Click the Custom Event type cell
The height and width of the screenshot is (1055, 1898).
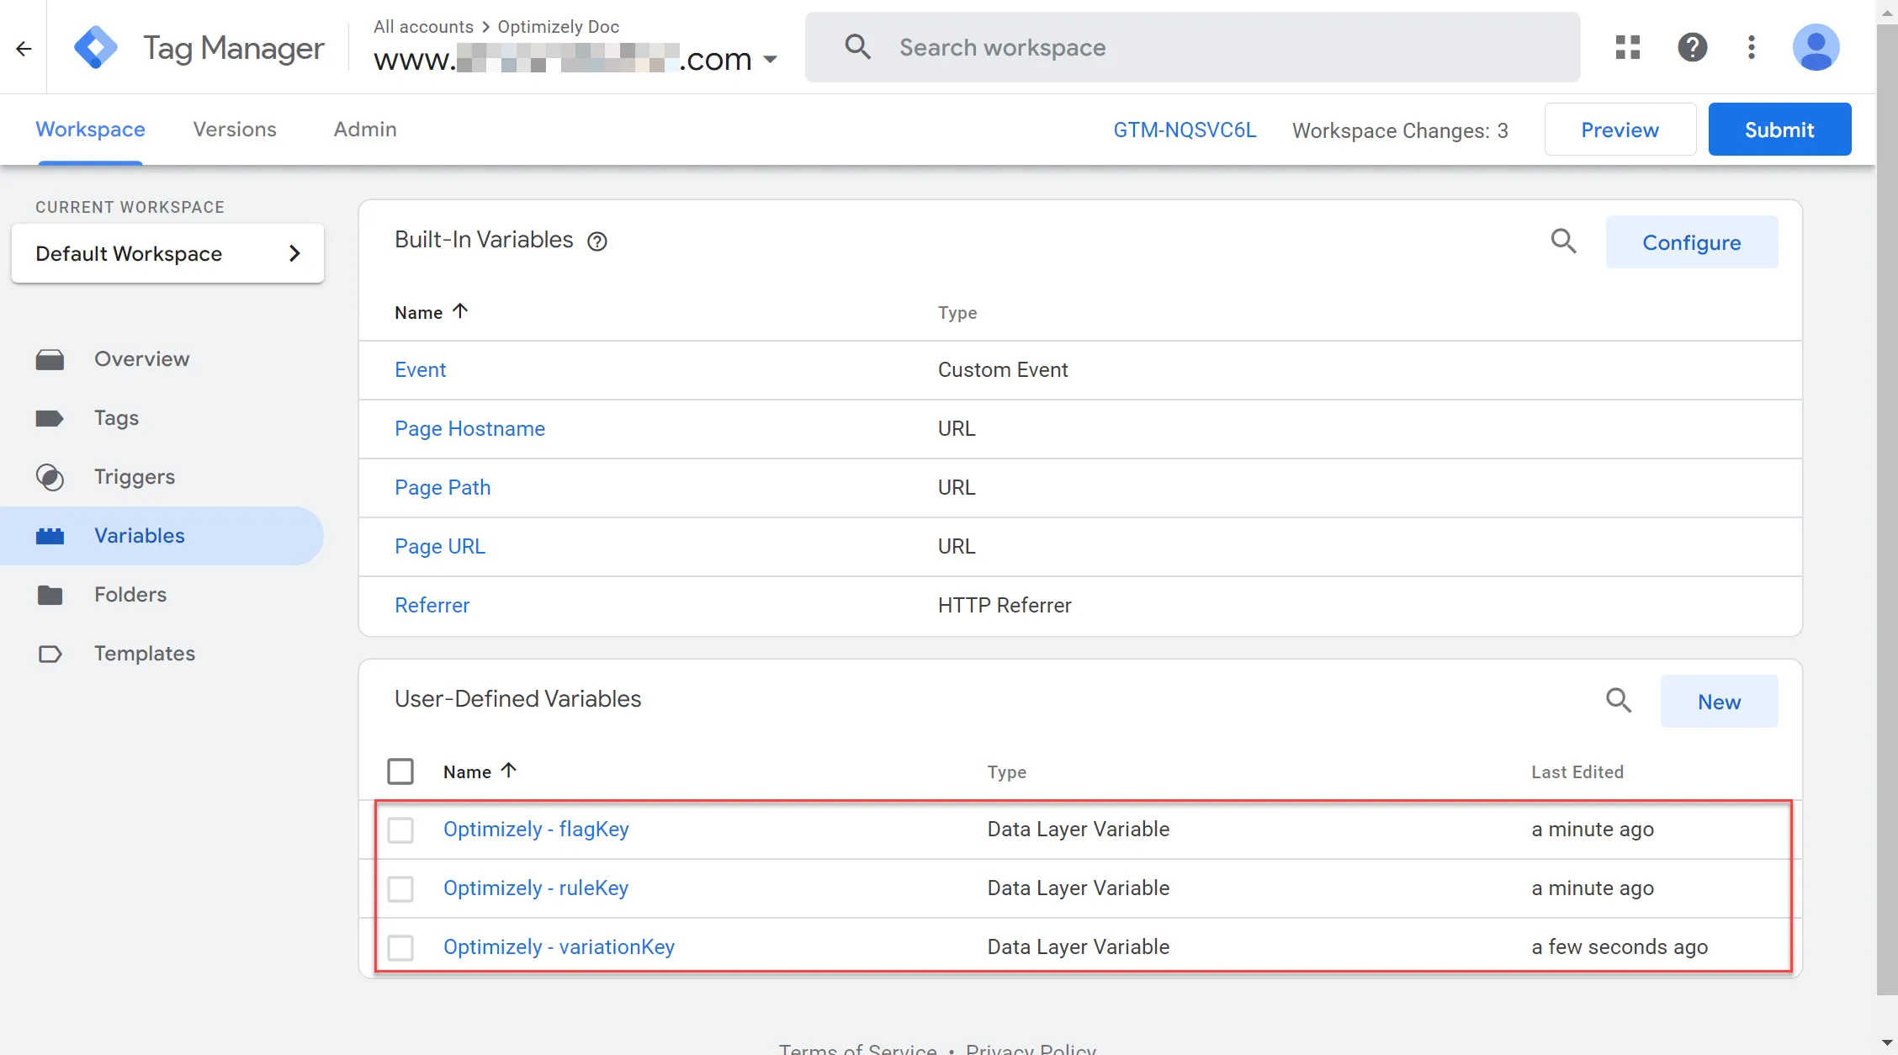[x=1002, y=370]
